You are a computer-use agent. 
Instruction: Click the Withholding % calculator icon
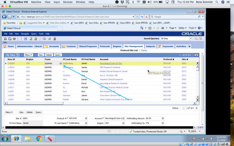pos(163,123)
